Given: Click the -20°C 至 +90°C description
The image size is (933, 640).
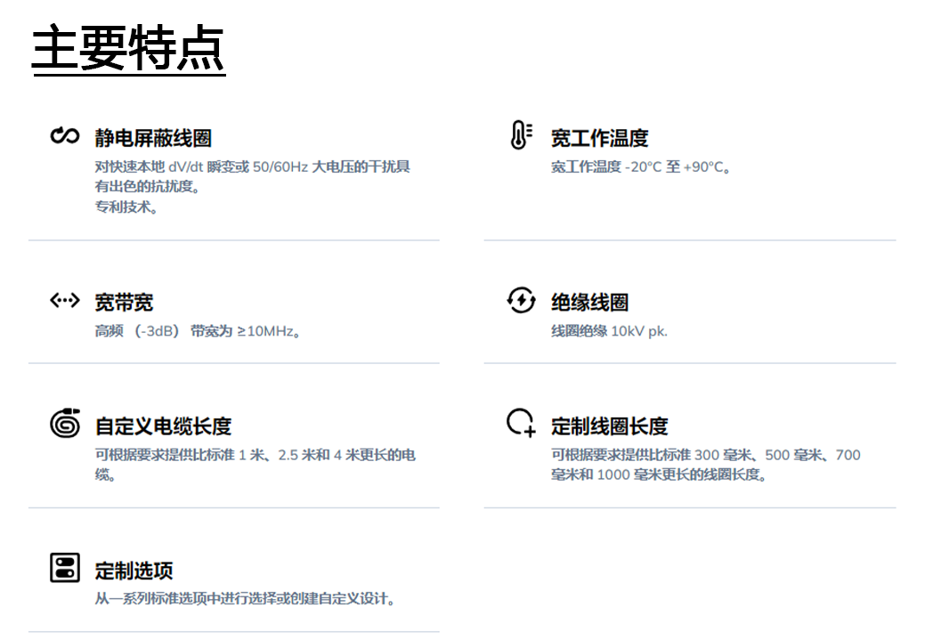Looking at the screenshot, I should [640, 167].
